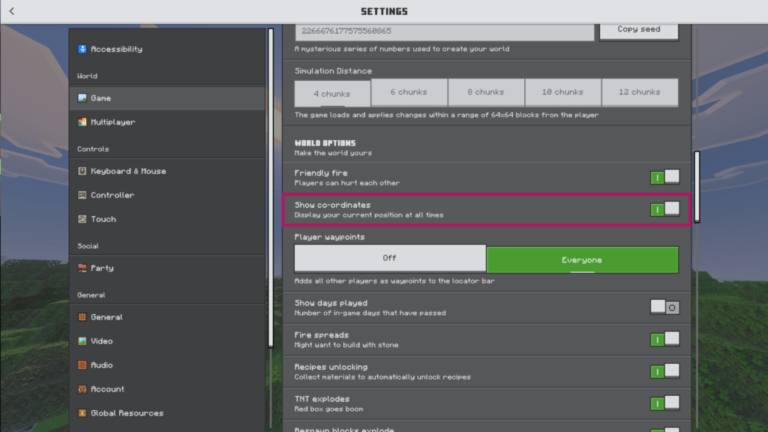Click the Account icon
The height and width of the screenshot is (432, 768).
tap(82, 389)
